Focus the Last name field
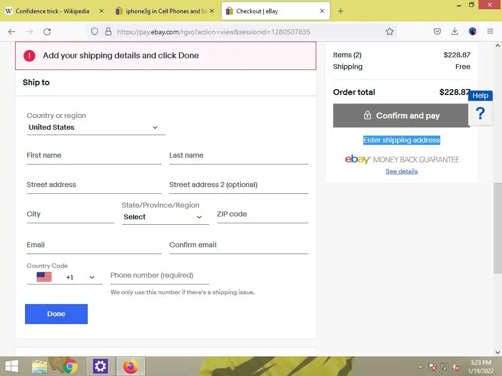502x376 pixels. (x=239, y=155)
